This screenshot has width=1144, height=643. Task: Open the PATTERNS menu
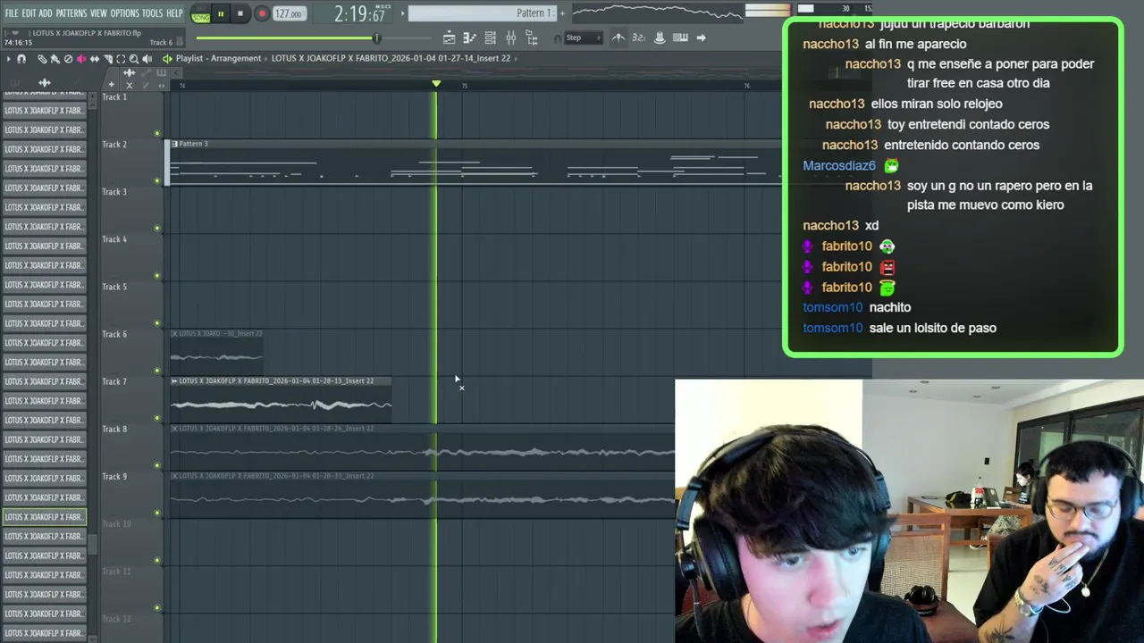tap(71, 13)
